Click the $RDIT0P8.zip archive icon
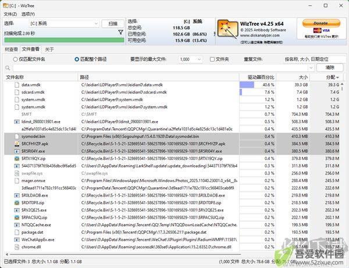This screenshot has width=349, height=268. (x=17, y=203)
